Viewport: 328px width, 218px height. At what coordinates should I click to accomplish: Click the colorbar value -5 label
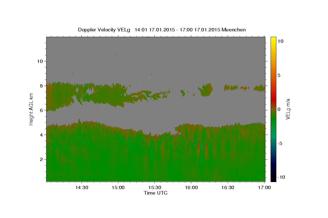click(x=280, y=143)
